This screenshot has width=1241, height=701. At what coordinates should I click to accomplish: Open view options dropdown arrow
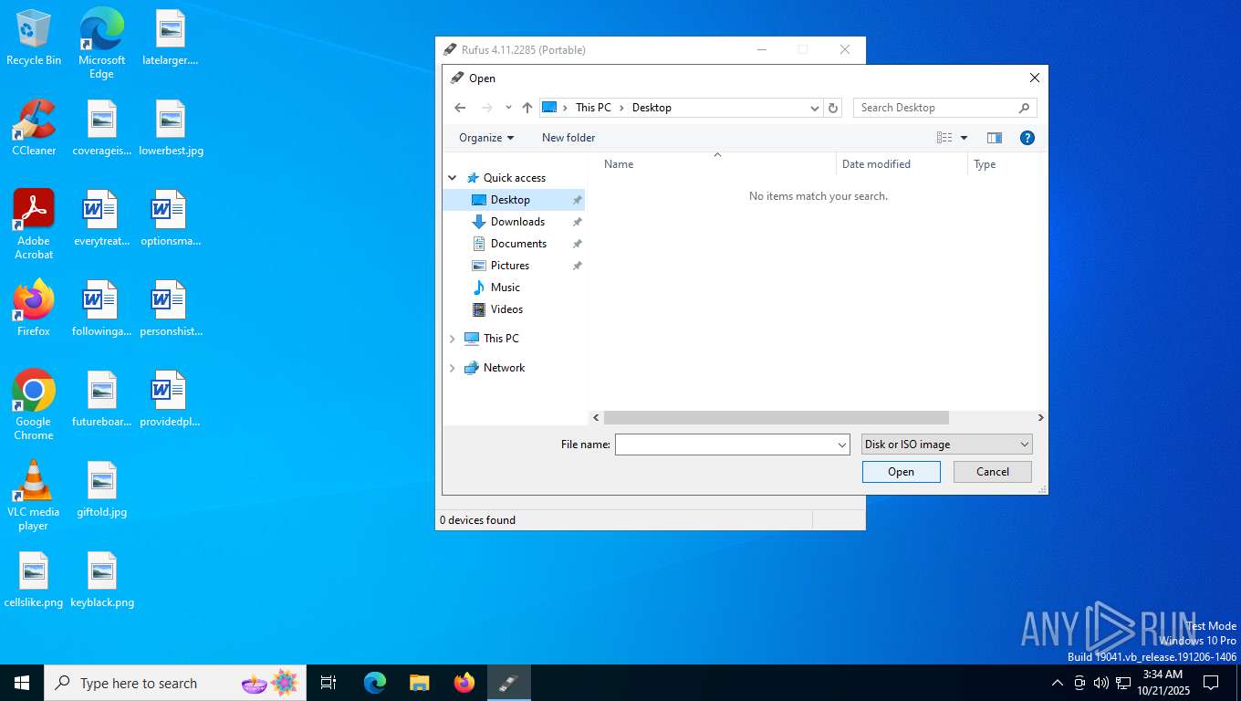pos(964,138)
